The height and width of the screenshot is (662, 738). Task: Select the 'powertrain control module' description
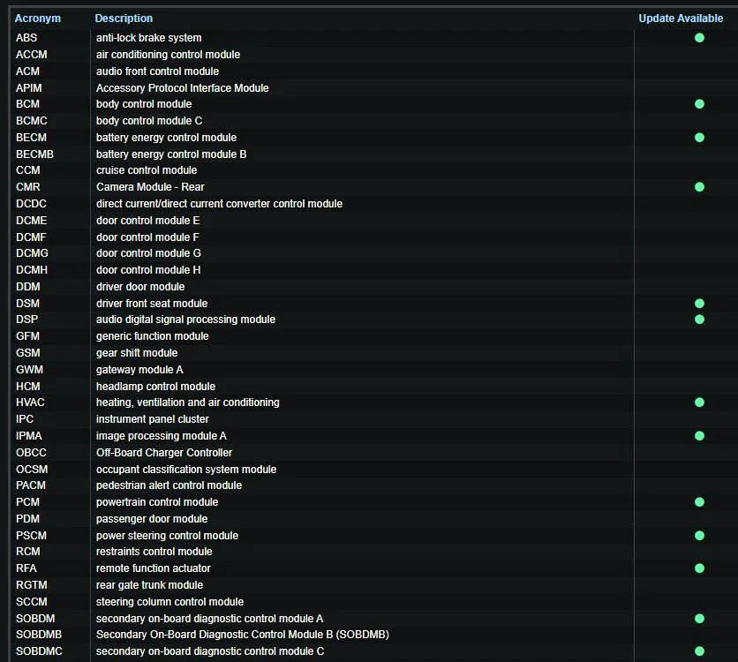point(157,502)
